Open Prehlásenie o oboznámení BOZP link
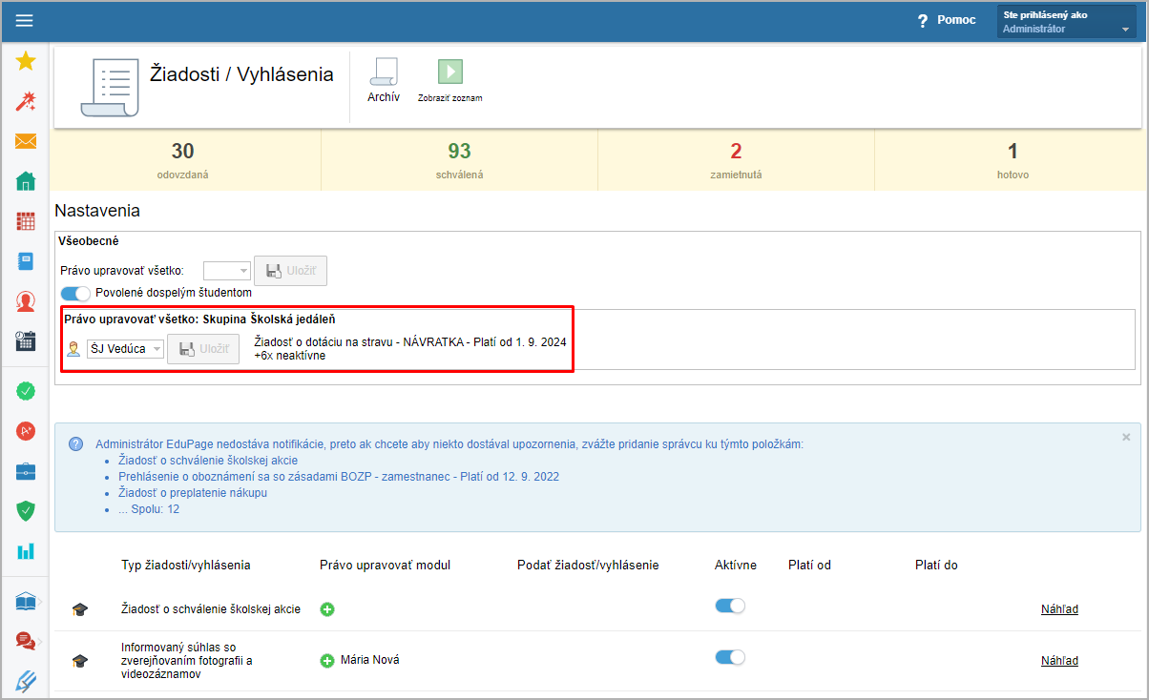The image size is (1149, 700). pos(339,477)
